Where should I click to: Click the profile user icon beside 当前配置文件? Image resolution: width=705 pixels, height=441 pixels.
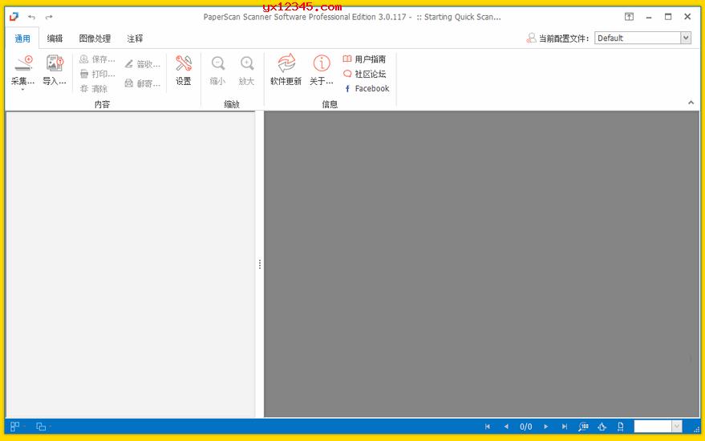[x=532, y=38]
